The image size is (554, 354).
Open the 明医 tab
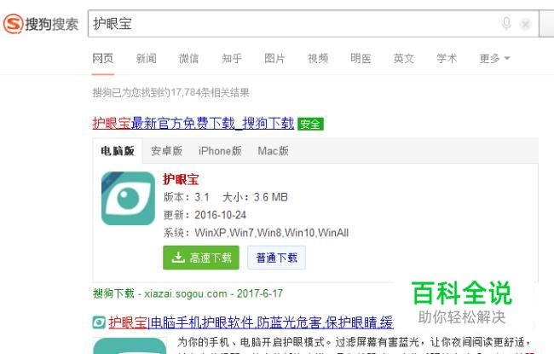[361, 58]
